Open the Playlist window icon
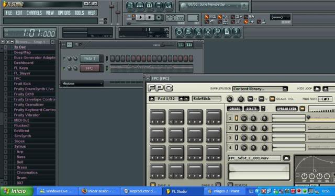The height and width of the screenshot is (196, 335). (x=130, y=6)
